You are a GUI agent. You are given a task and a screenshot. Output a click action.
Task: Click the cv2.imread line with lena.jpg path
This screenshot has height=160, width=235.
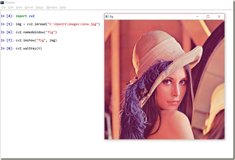58,24
